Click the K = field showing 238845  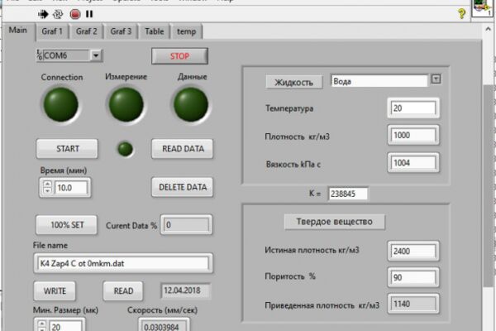coord(348,194)
